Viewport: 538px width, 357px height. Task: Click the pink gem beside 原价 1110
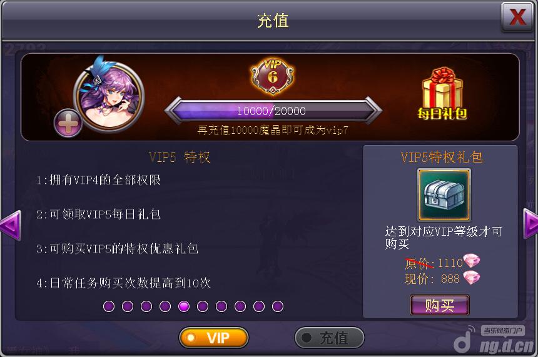(472, 261)
